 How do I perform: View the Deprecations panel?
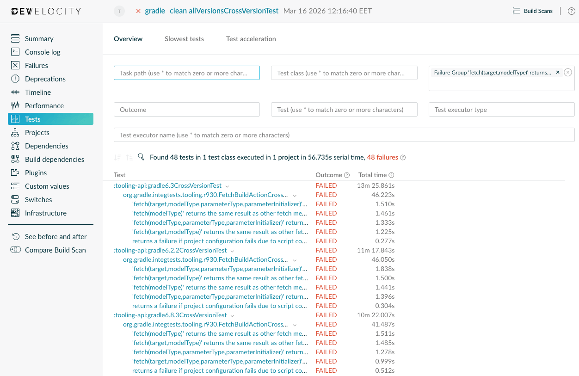pos(45,79)
